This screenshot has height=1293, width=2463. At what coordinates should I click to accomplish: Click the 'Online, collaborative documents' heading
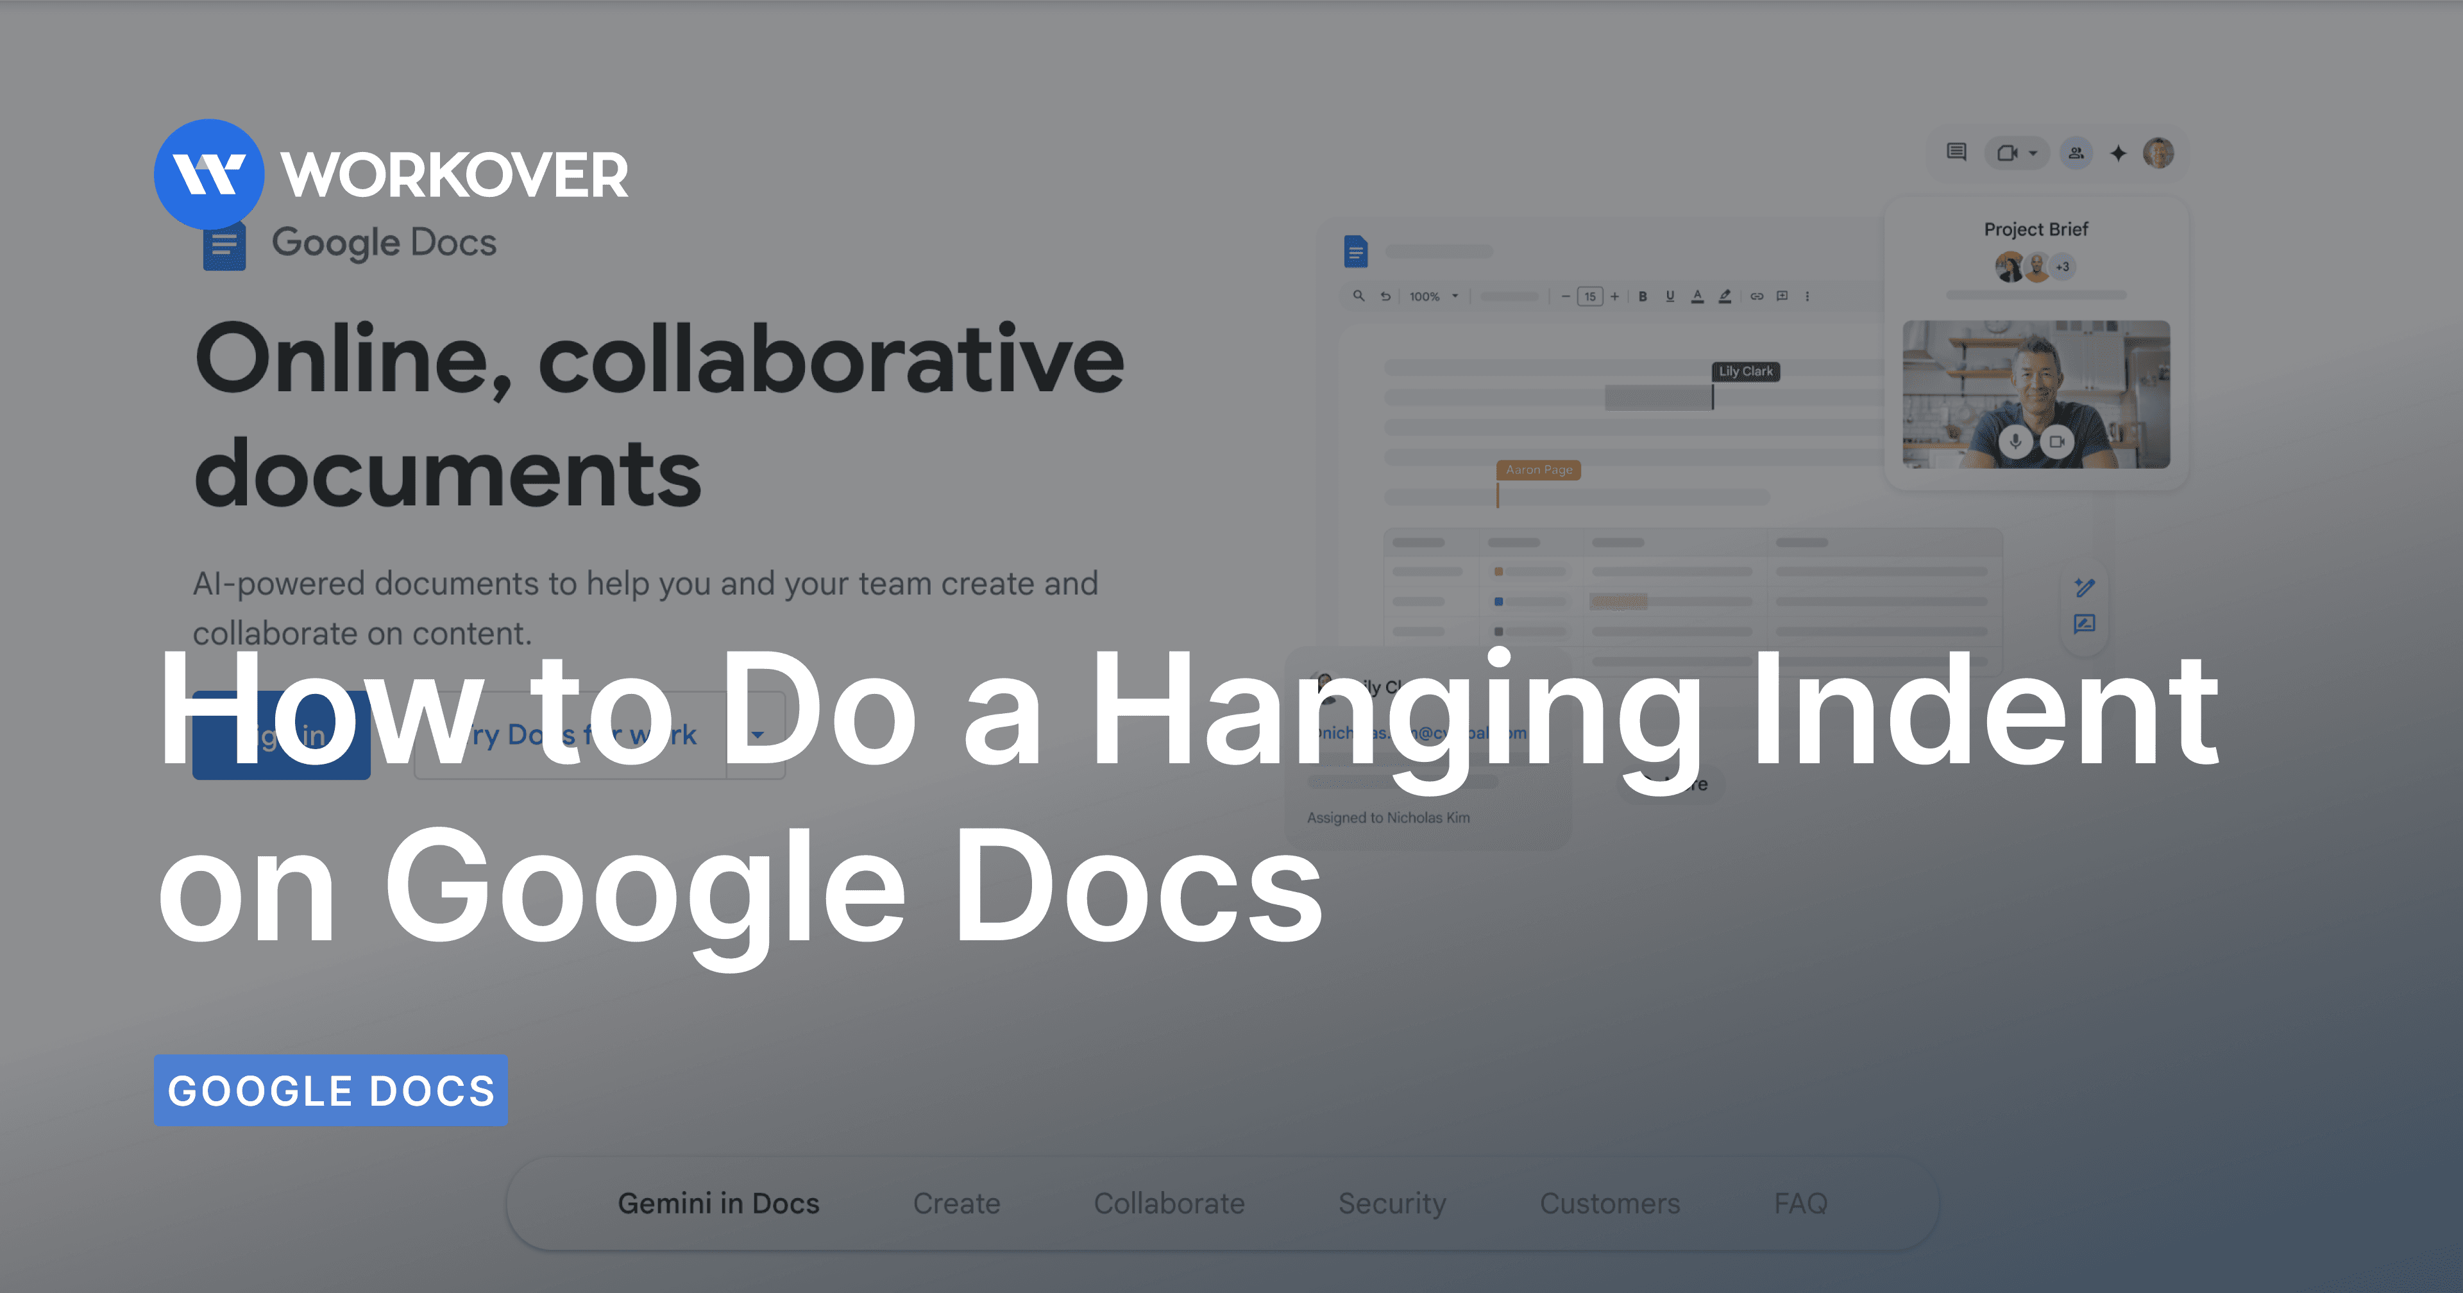(659, 414)
